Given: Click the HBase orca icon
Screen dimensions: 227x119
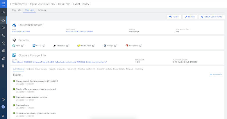Looking at the screenshot, I should coord(55,46).
